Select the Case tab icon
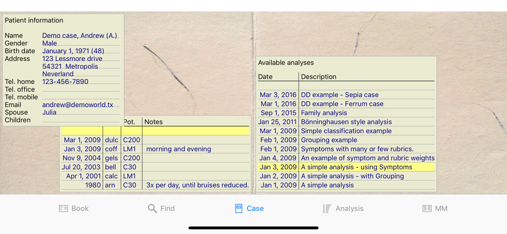This screenshot has width=507, height=234. [x=239, y=209]
